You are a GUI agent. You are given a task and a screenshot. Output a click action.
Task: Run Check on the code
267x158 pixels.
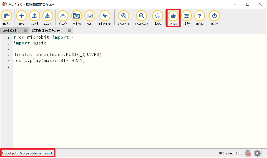click(x=173, y=18)
